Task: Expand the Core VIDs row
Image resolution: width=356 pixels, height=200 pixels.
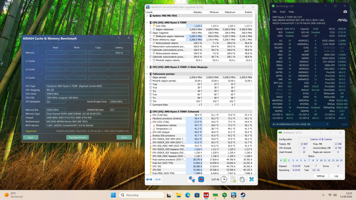Action: click(150, 26)
